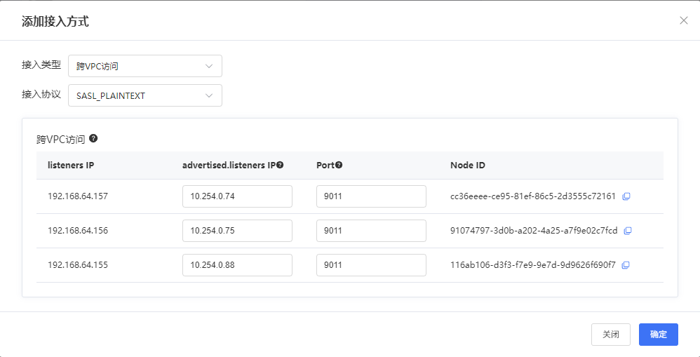Viewport: 700px width, 357px height.
Task: Select the advertised IP field showing 10.254.0.88
Action: tap(236, 265)
